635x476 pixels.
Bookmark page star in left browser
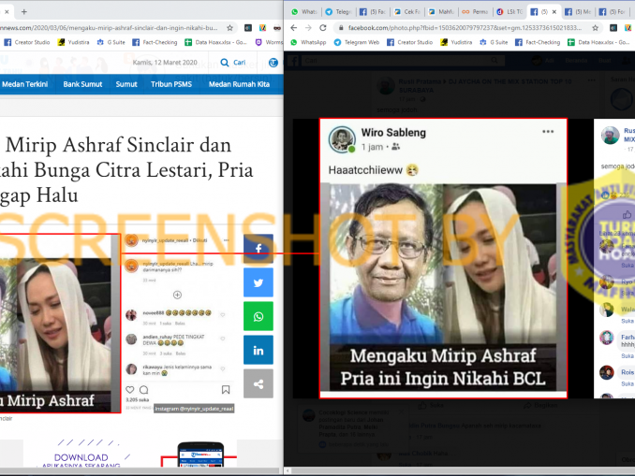pyautogui.click(x=230, y=28)
